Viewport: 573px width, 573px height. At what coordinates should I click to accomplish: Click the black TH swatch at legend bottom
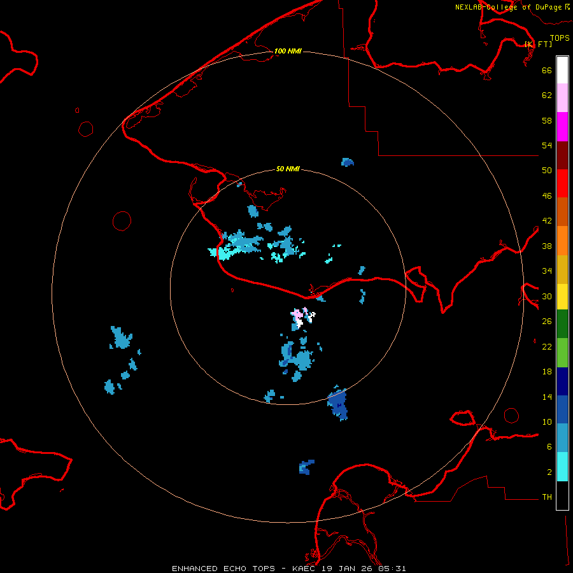click(x=562, y=495)
